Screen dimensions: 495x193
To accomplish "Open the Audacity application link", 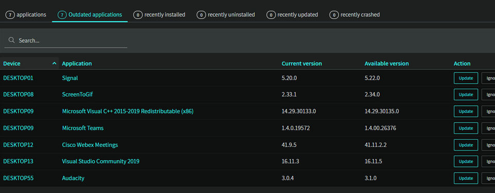I will coord(73,178).
